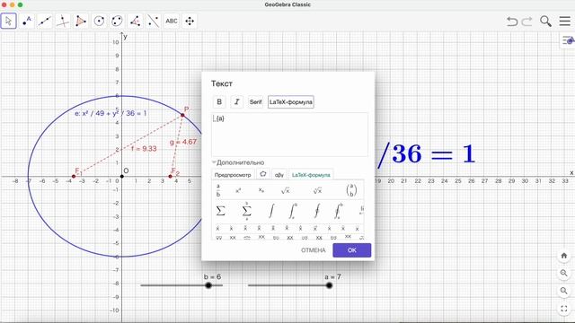Click the slider a = 7 handle
Viewport: 575px width, 323px height.
(330, 285)
